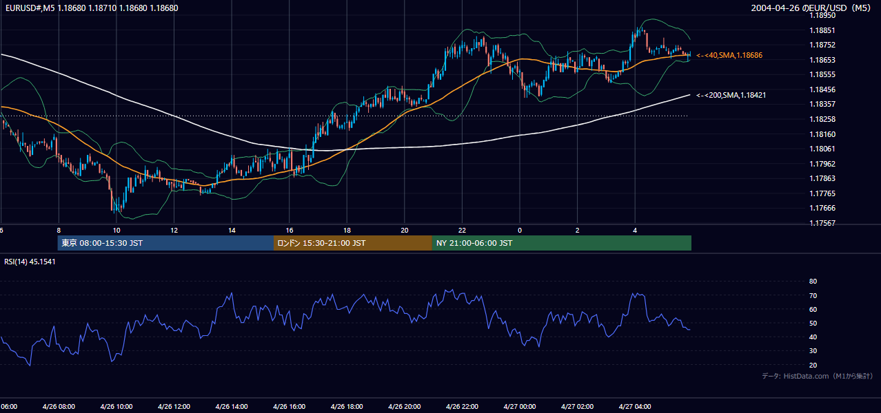The width and height of the screenshot is (881, 413).
Task: Select the 東京 08:00-15:30 JST session bar
Action: [165, 243]
